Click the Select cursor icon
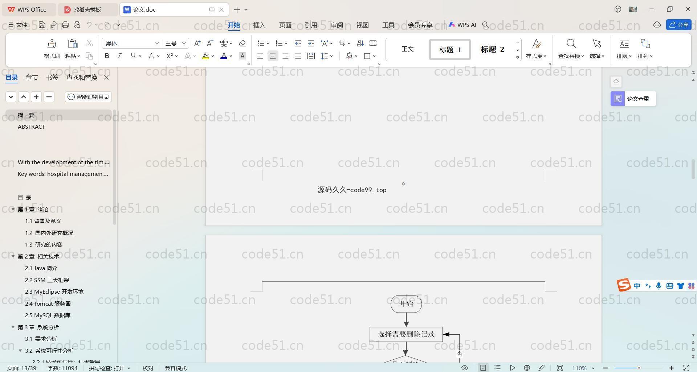Viewport: 697px width, 372px height. tap(597, 44)
